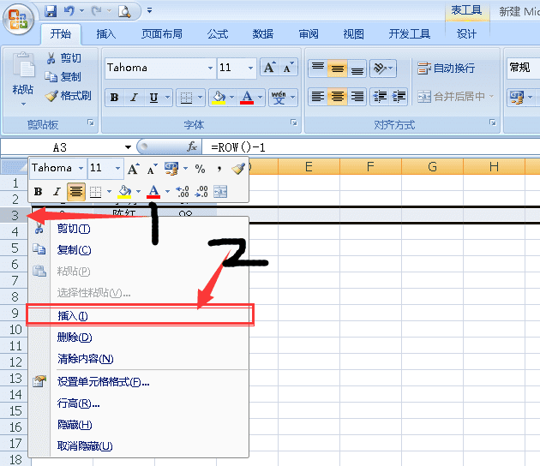Toggle Bold in the ribbon font group
This screenshot has width=540, height=466.
pyautogui.click(x=114, y=98)
